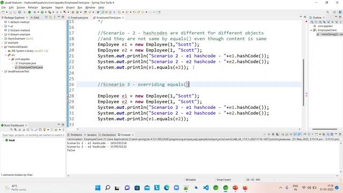Maximize the editor area

[x=305, y=17]
